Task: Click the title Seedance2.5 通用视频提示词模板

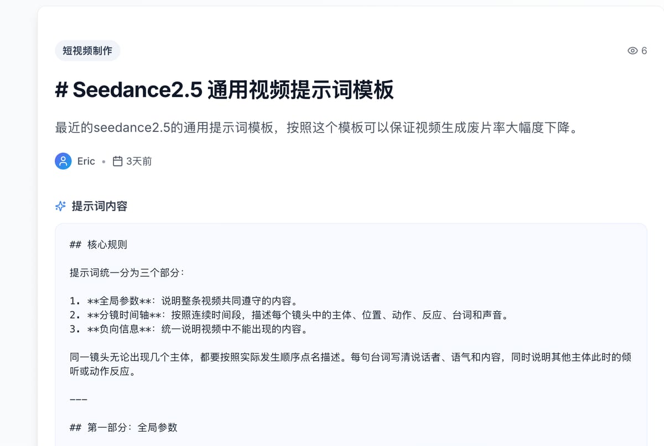Action: click(225, 90)
